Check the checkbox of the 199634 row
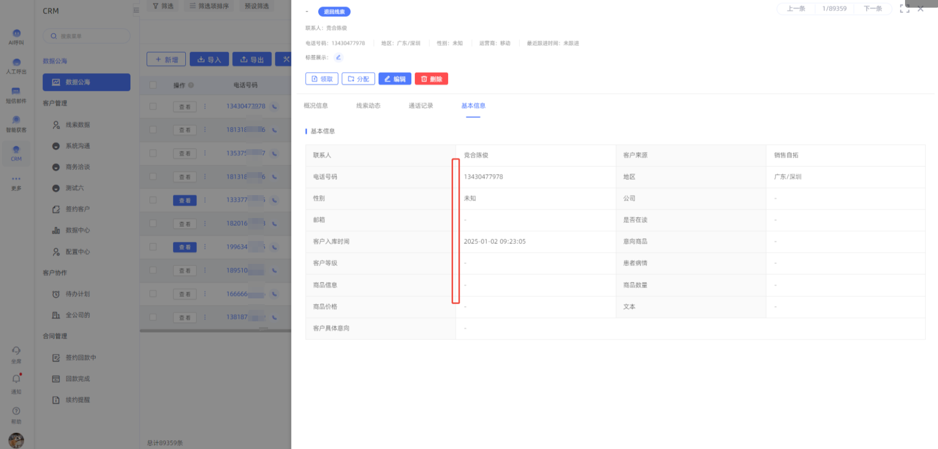This screenshot has width=938, height=449. [153, 247]
